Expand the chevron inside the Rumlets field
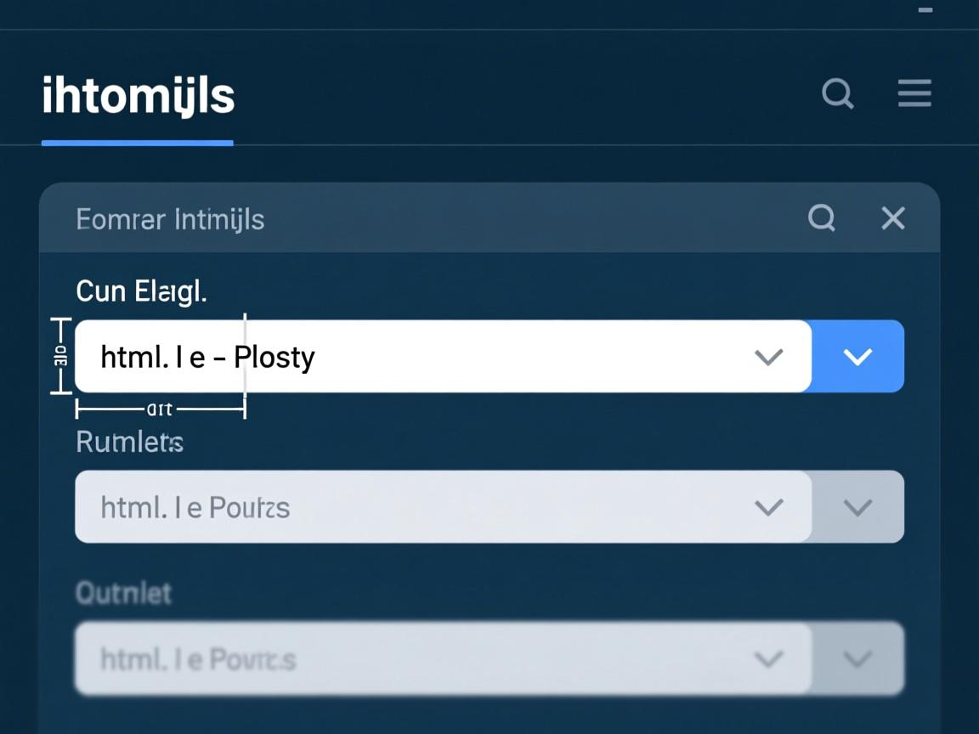The width and height of the screenshot is (979, 734). (769, 507)
